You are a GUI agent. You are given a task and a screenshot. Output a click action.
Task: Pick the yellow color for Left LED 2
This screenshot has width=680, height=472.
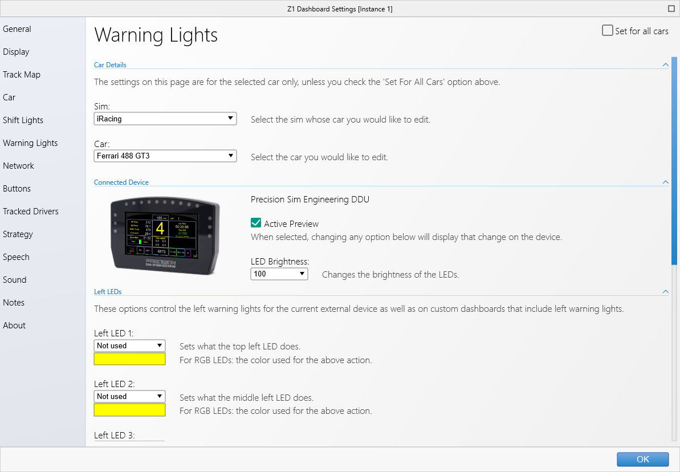pos(129,410)
